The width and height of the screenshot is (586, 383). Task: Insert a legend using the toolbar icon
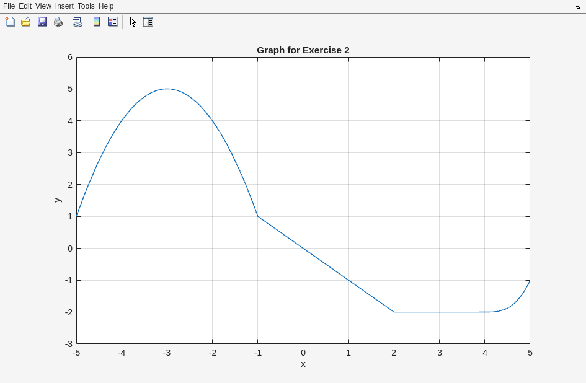112,22
